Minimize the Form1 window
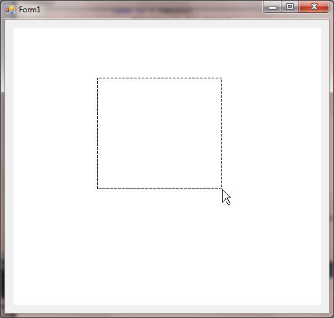334x318 pixels. [273, 7]
